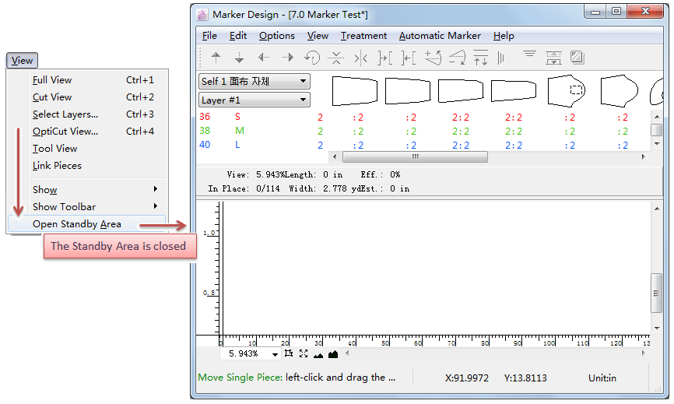Open the 'Self 1' fabric dropdown
This screenshot has height=404, width=674.
click(255, 82)
